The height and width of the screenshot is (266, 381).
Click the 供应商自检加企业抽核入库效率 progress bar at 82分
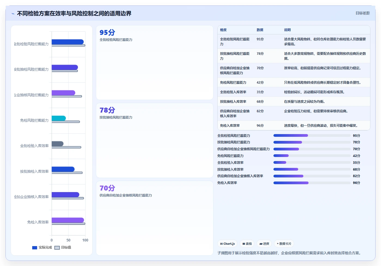pyautogui.click(x=312, y=176)
